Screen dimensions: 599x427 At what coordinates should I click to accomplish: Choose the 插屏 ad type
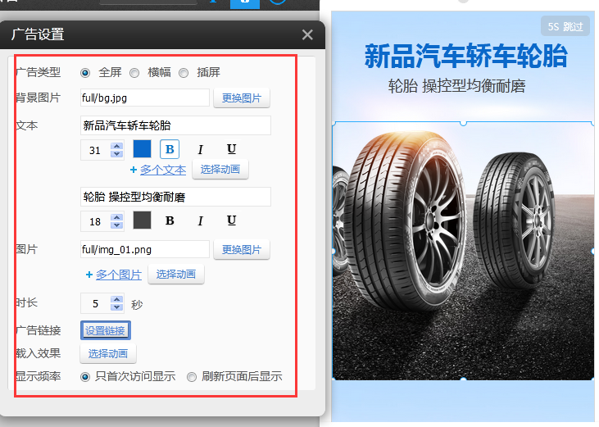click(184, 73)
